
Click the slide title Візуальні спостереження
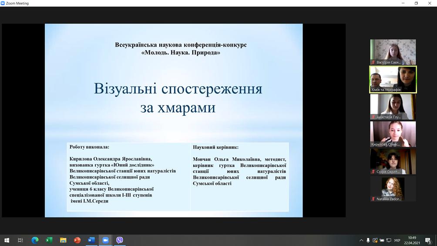coord(178,89)
